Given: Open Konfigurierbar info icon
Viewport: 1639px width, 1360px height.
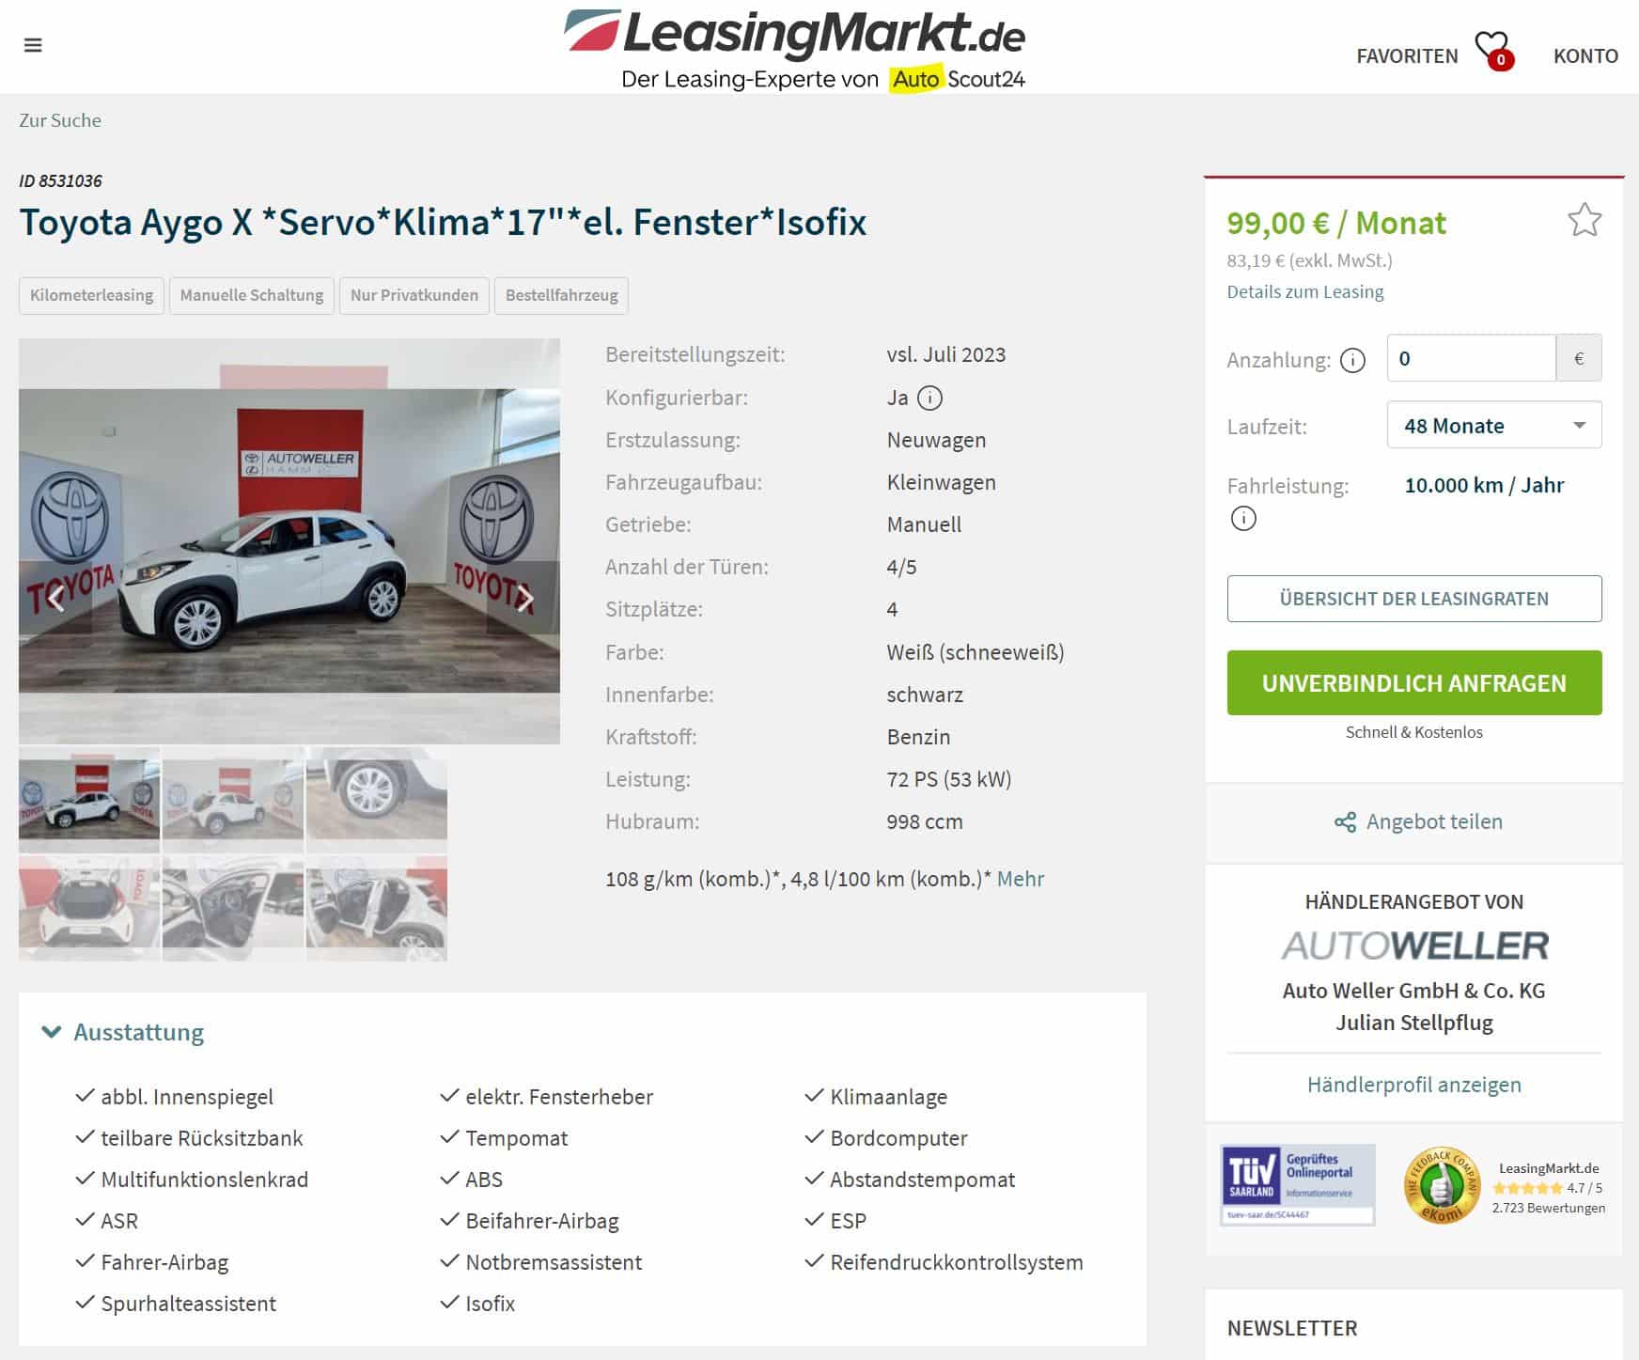Looking at the screenshot, I should pos(929,398).
